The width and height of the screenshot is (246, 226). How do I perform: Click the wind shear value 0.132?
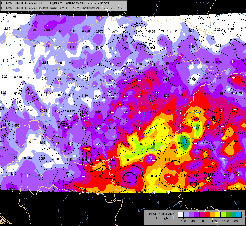coord(71,111)
